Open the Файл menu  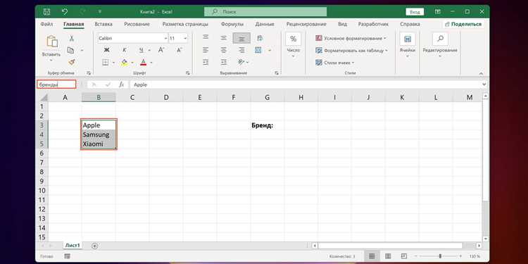pos(46,24)
